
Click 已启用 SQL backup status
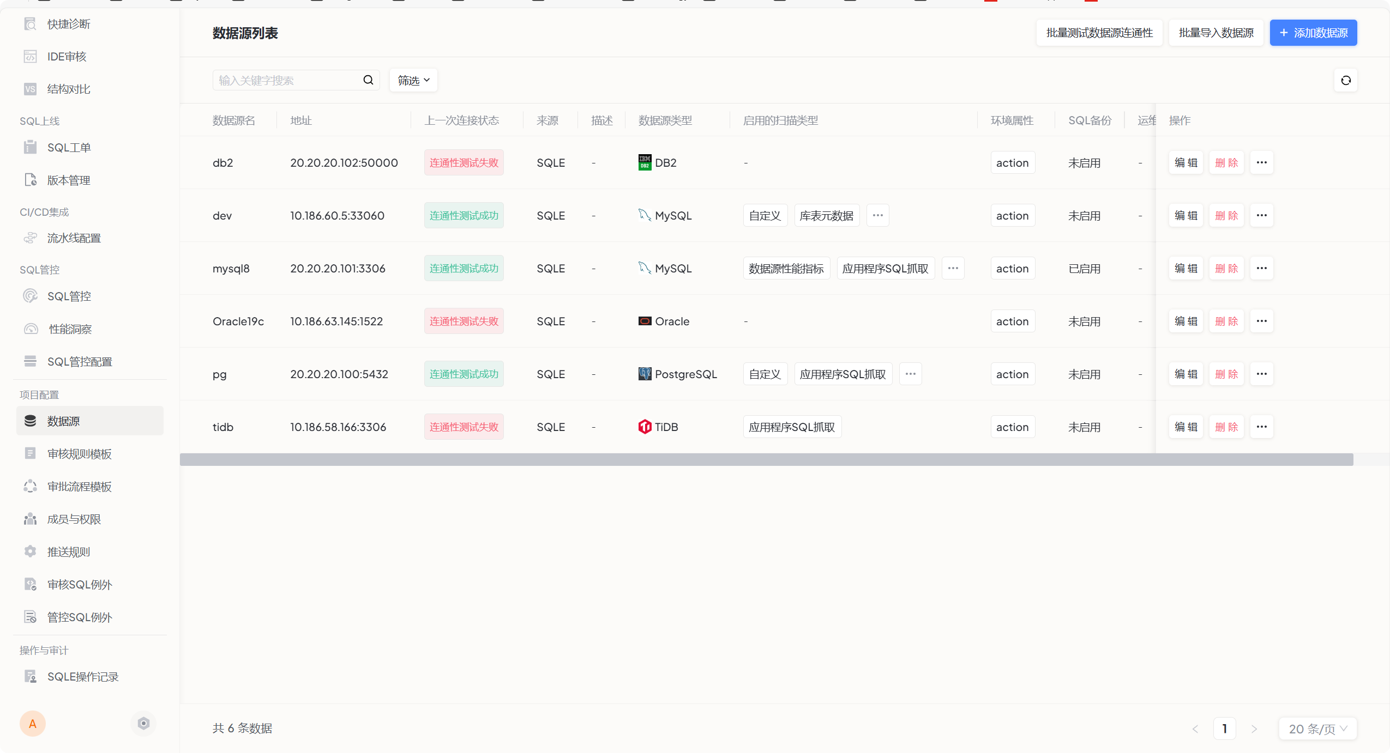point(1084,268)
